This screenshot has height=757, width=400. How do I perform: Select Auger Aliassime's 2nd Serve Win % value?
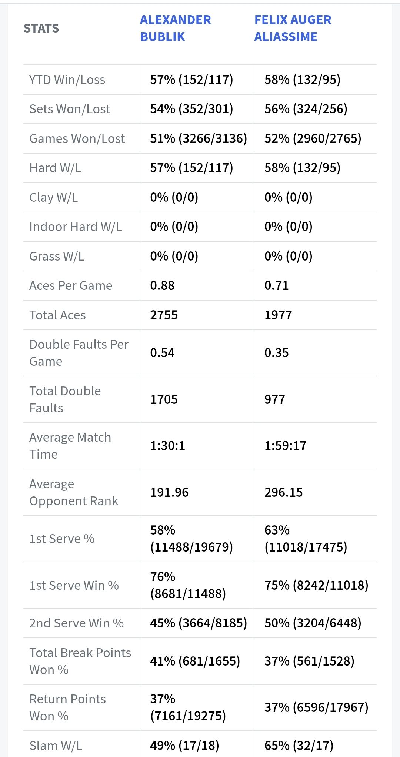pyautogui.click(x=313, y=623)
